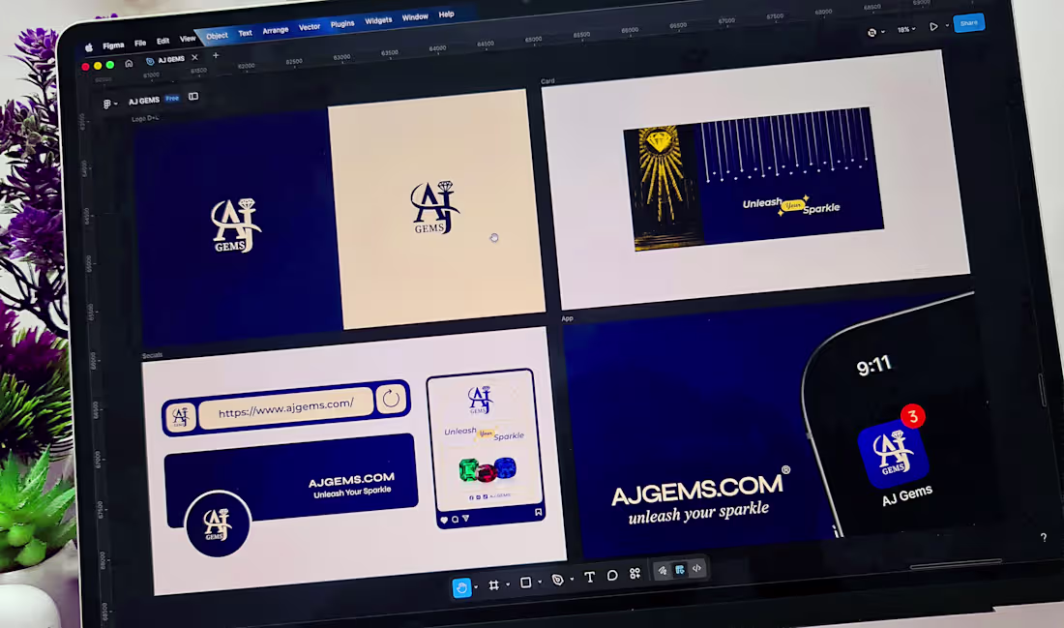
Task: Click the navy AJ GEMS logo on cream
Action: click(435, 208)
